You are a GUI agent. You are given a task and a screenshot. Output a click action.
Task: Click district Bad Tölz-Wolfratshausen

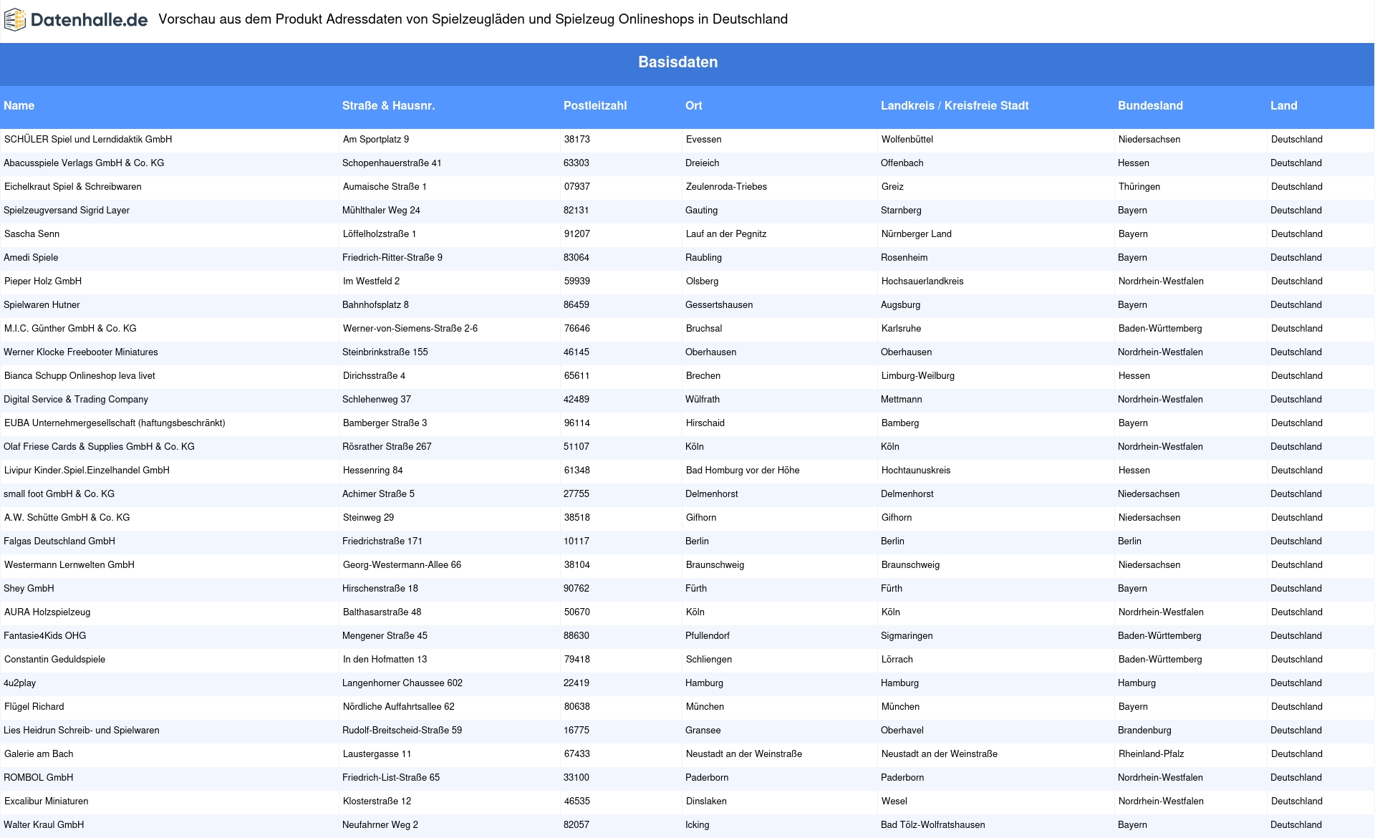pyautogui.click(x=933, y=825)
